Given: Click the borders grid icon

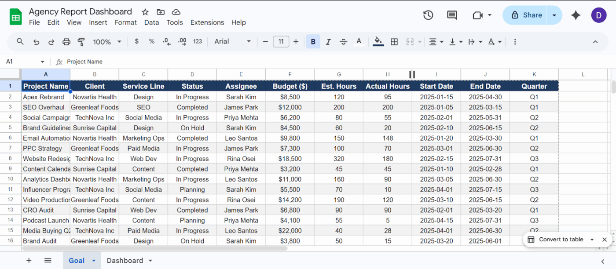Looking at the screenshot, I should pyautogui.click(x=394, y=42).
